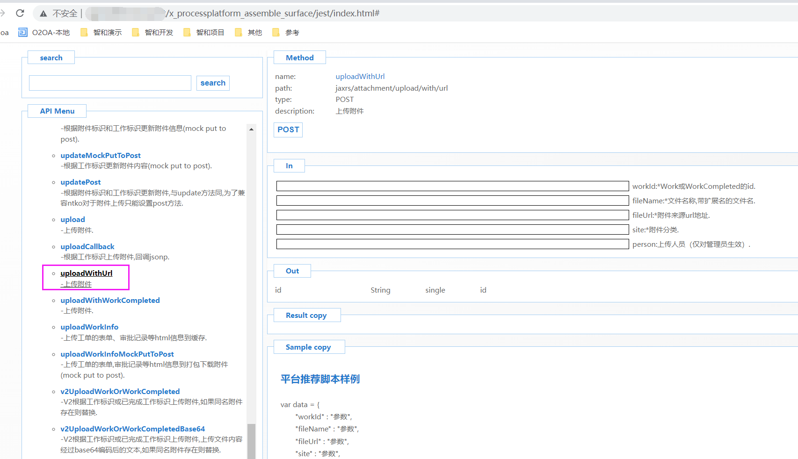The height and width of the screenshot is (459, 798).
Task: Click the Result copy label
Action: coord(306,315)
